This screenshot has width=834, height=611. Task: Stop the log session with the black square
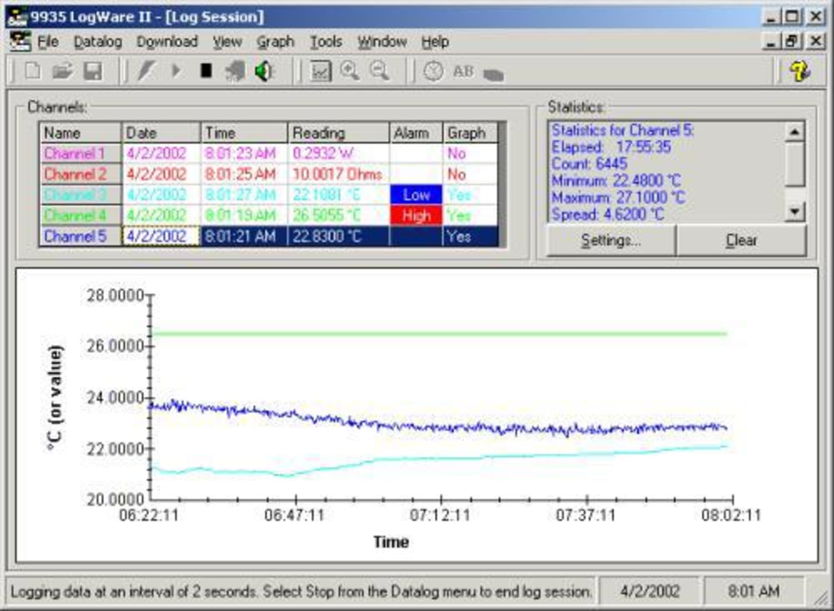(206, 71)
